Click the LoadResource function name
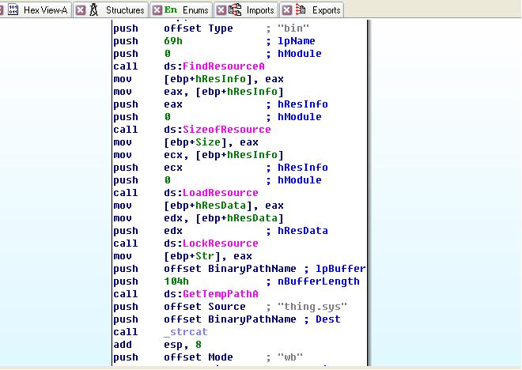522x370 pixels. click(x=220, y=193)
